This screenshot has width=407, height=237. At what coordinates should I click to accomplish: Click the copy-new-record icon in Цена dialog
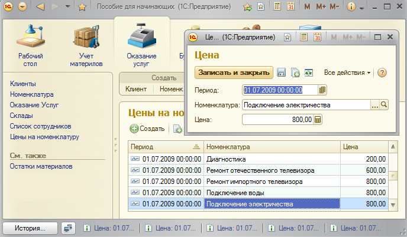click(295, 73)
